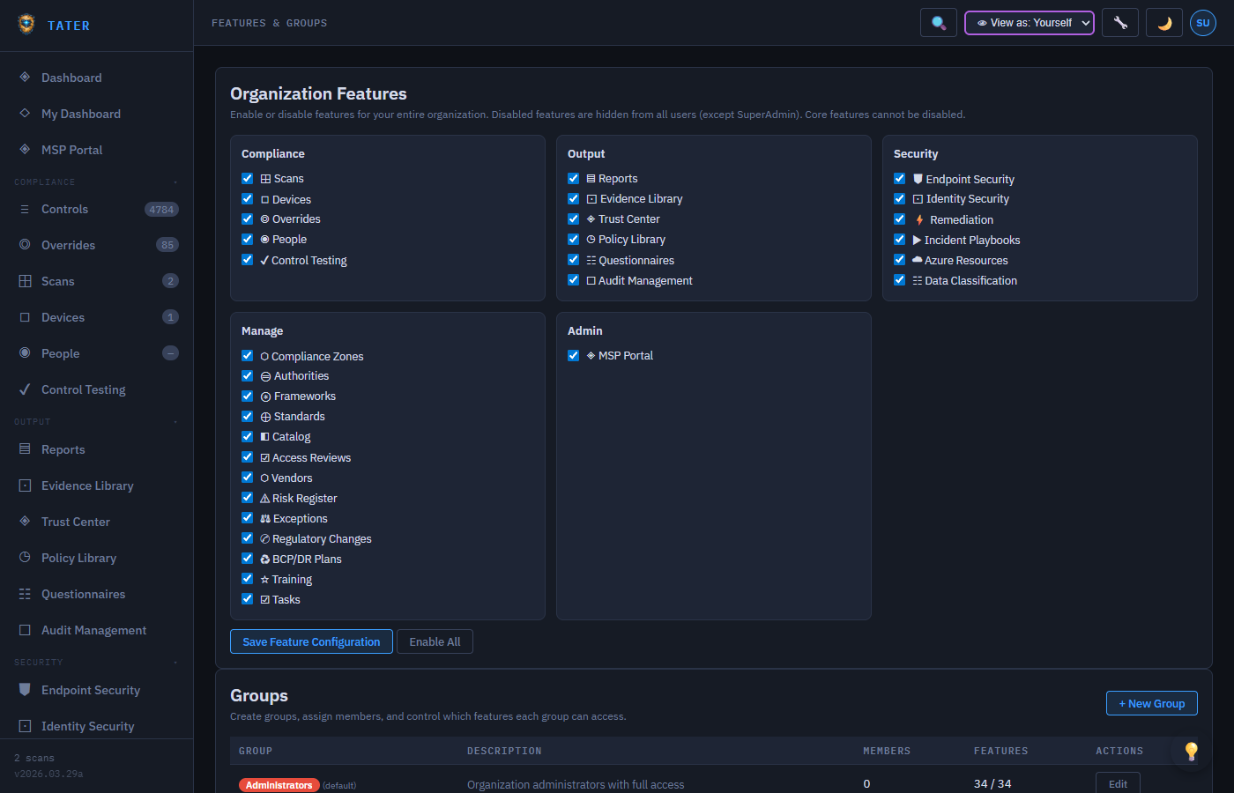Click the Scans grid icon in sidebar

click(25, 281)
